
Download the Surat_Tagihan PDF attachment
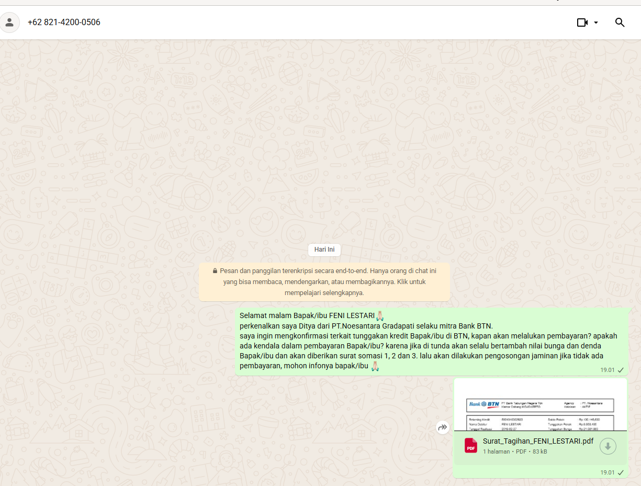(608, 446)
